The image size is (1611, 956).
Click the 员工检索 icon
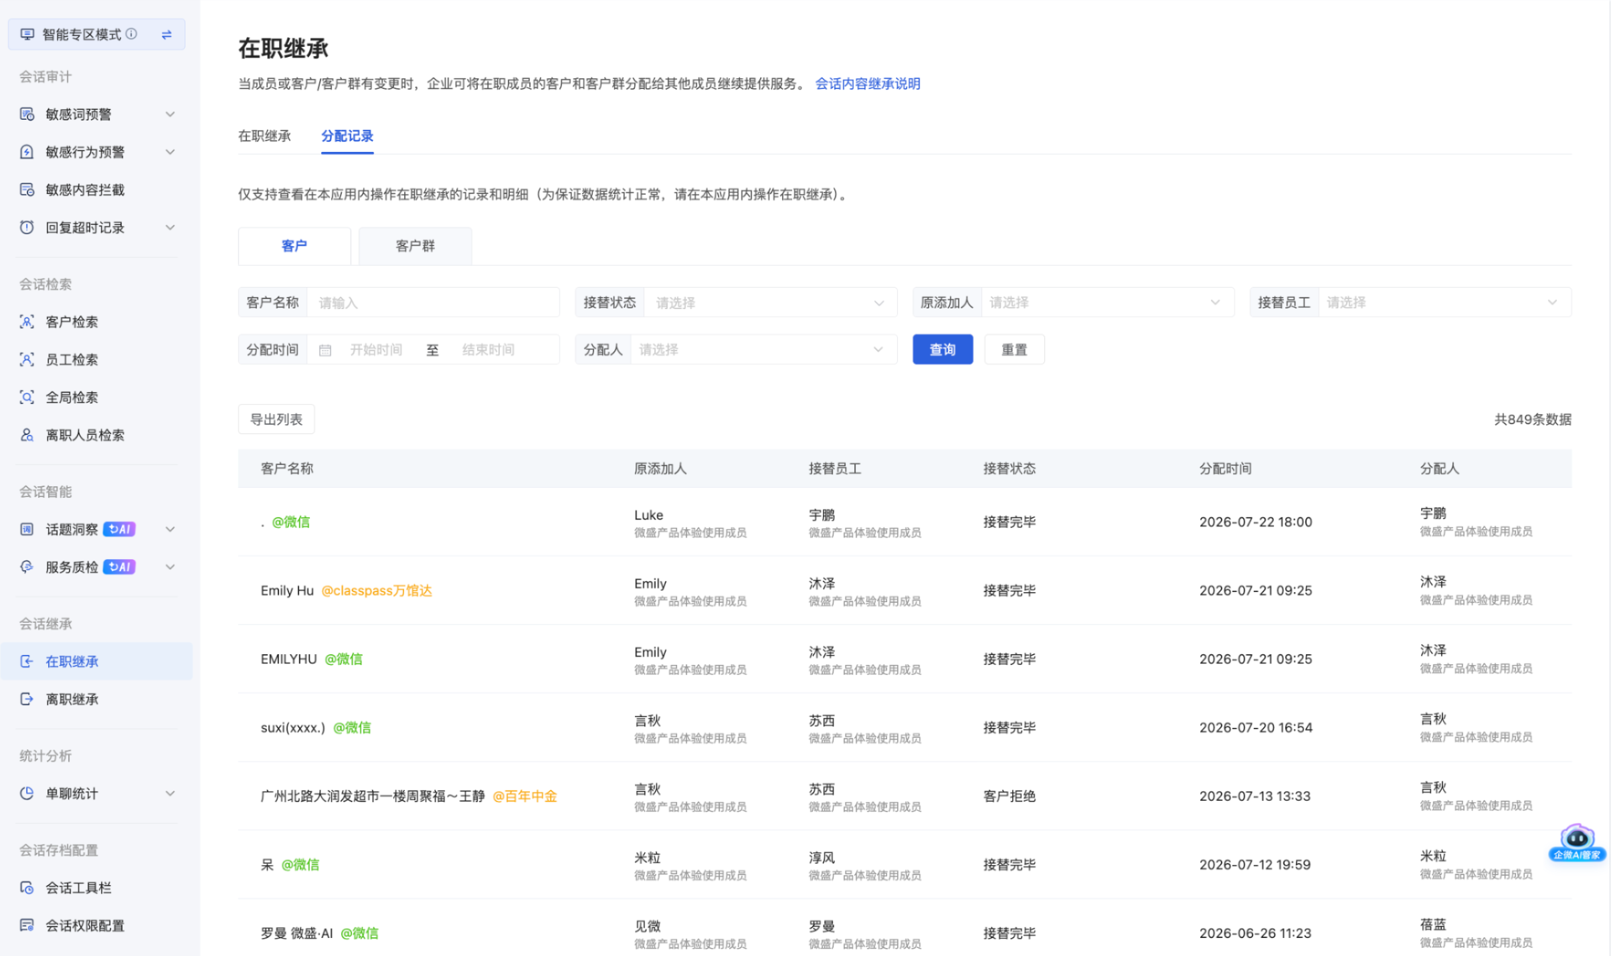pos(27,359)
